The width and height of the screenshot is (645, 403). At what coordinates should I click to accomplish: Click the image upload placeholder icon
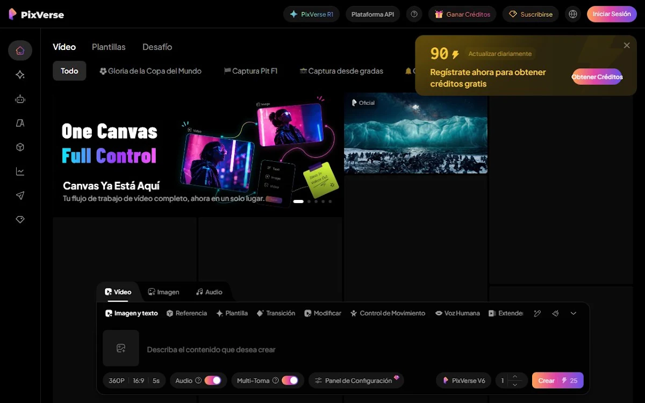point(121,348)
